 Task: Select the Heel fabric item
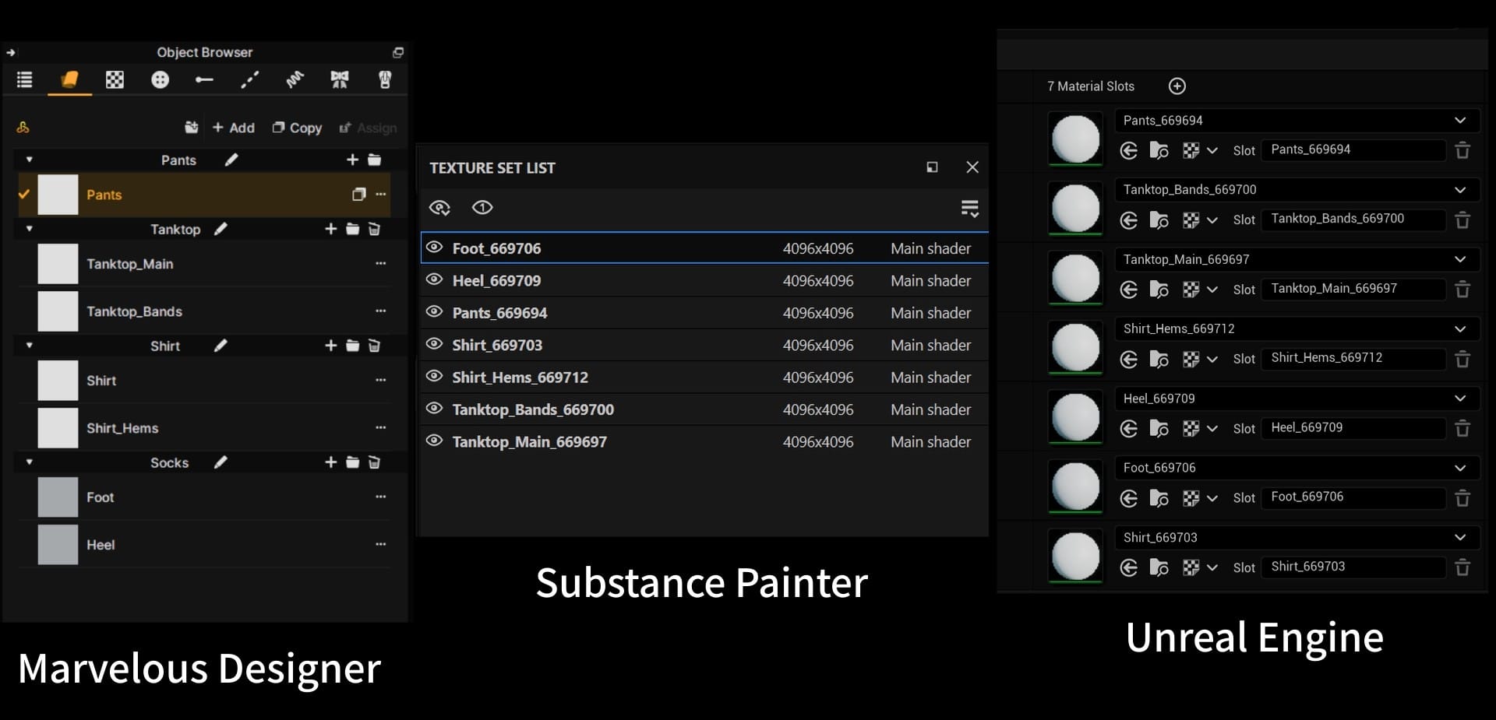(x=204, y=545)
